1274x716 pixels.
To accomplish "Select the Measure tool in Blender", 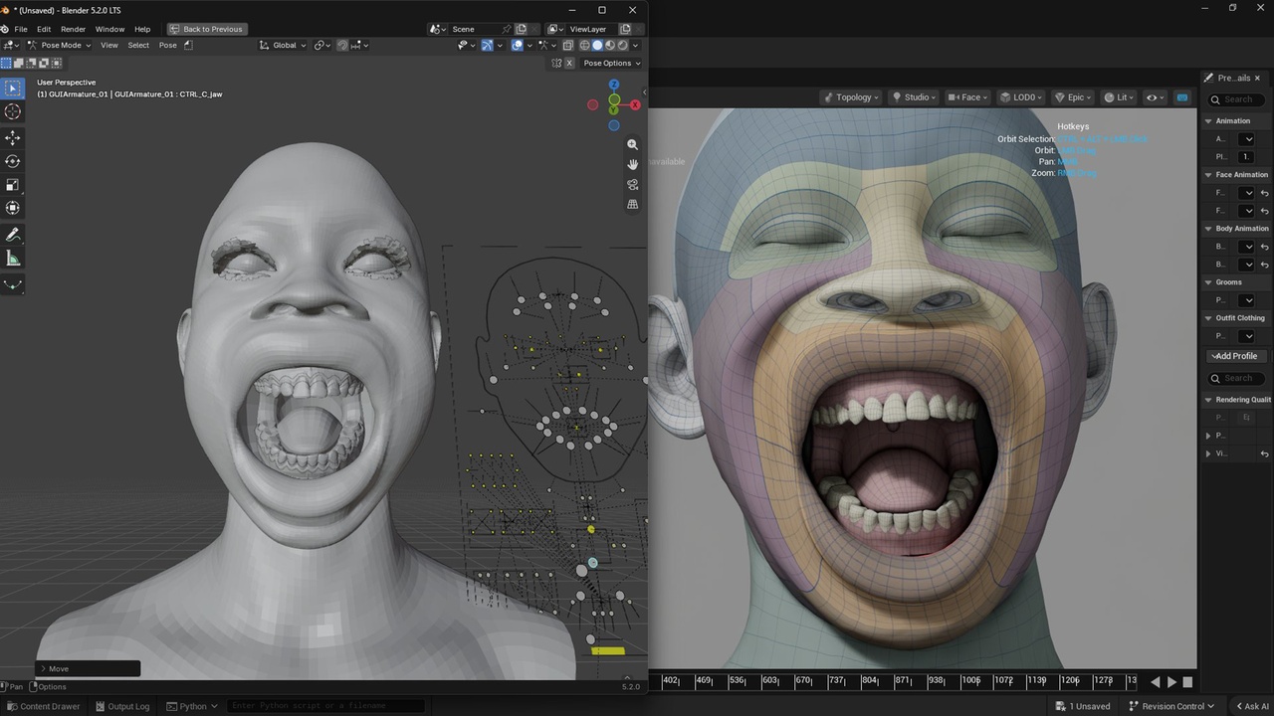I will [x=13, y=259].
